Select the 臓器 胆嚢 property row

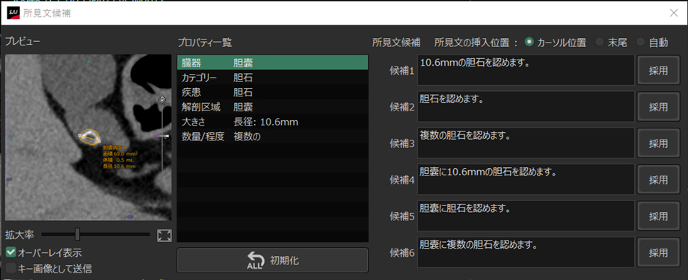pyautogui.click(x=272, y=63)
